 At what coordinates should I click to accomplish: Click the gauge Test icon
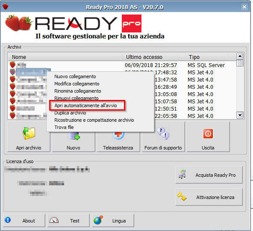54,220
